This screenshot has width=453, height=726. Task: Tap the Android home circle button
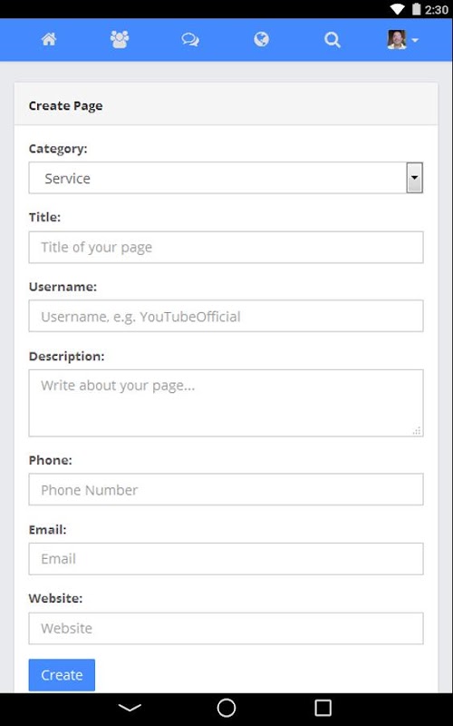coord(226,708)
